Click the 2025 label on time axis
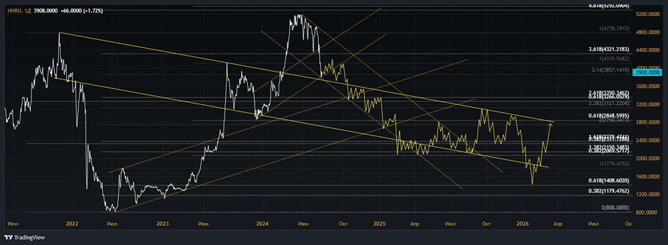 [x=379, y=223]
